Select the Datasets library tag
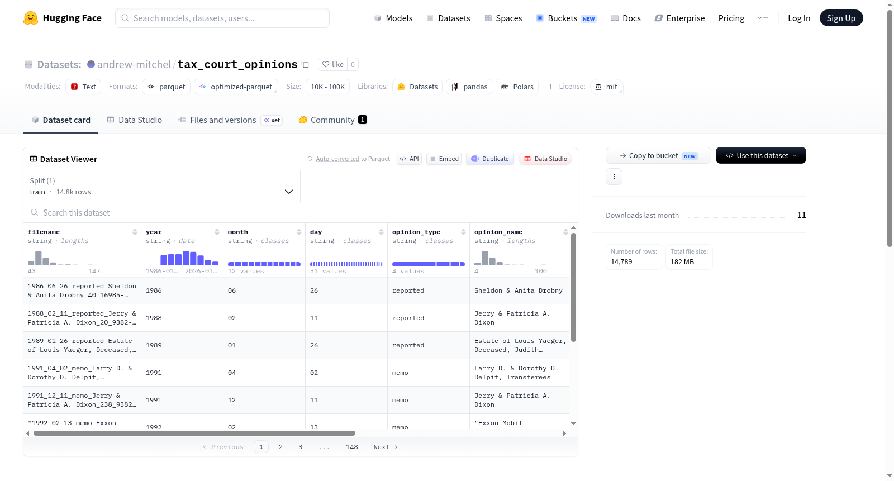Screen dimensions: 894x481 pyautogui.click(x=417, y=87)
